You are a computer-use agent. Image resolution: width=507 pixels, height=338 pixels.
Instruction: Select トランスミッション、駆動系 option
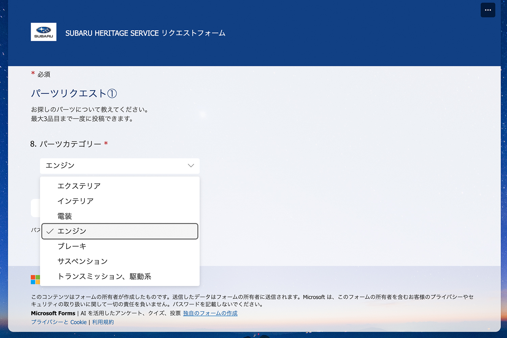pos(105,276)
